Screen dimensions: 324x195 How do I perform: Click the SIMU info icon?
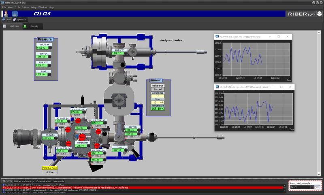[x=15, y=13]
